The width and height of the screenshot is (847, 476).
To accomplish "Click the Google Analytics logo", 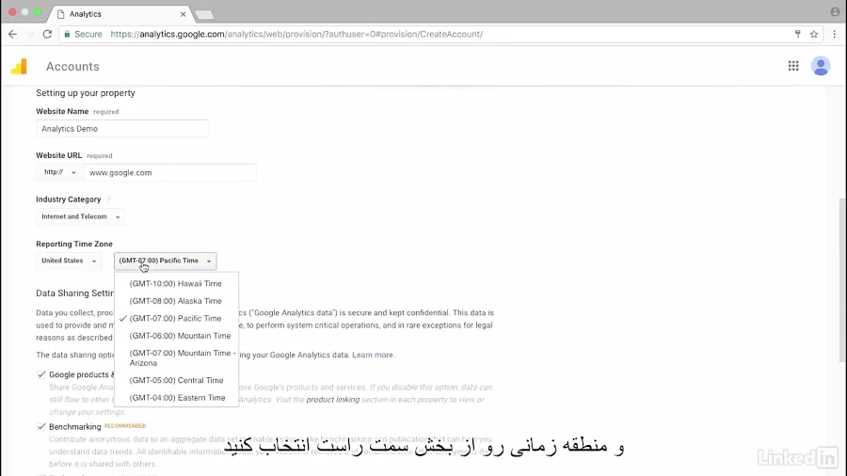I will point(19,67).
